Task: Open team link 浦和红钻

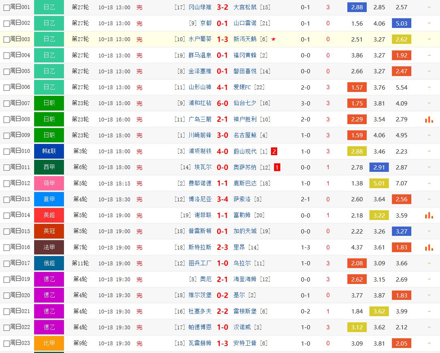Action: click(x=200, y=103)
